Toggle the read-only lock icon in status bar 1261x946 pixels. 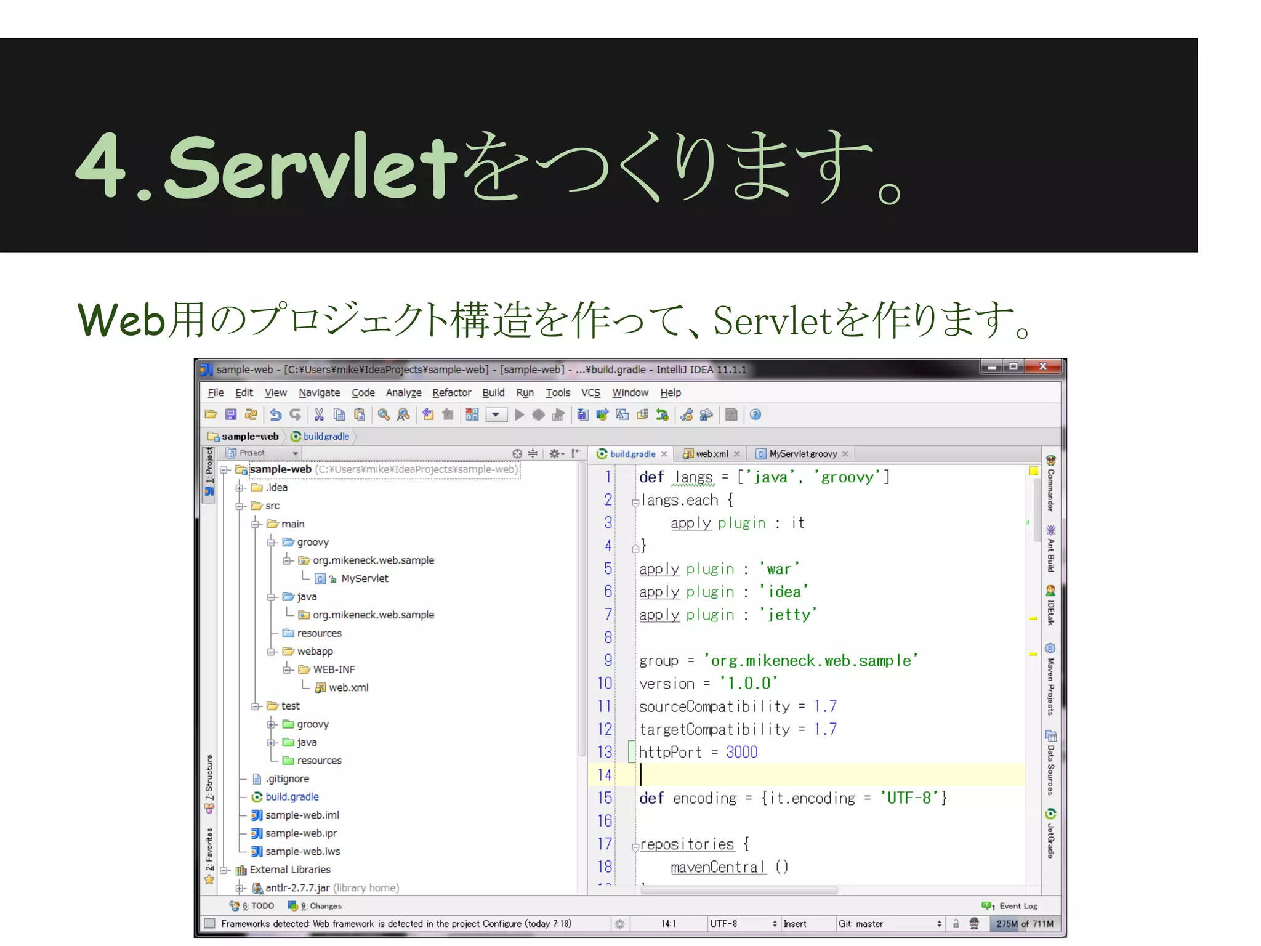[956, 924]
